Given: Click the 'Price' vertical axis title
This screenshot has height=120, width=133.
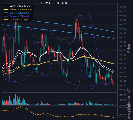Looking at the screenshot, I should click(x=129, y=48).
